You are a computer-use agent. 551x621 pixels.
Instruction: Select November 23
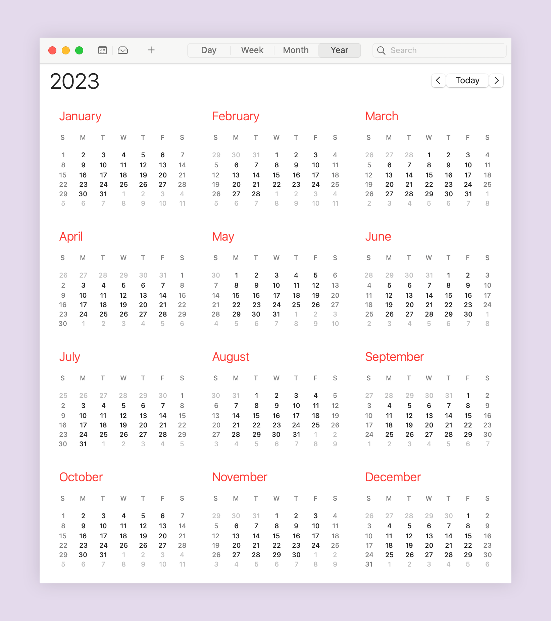tap(296, 545)
